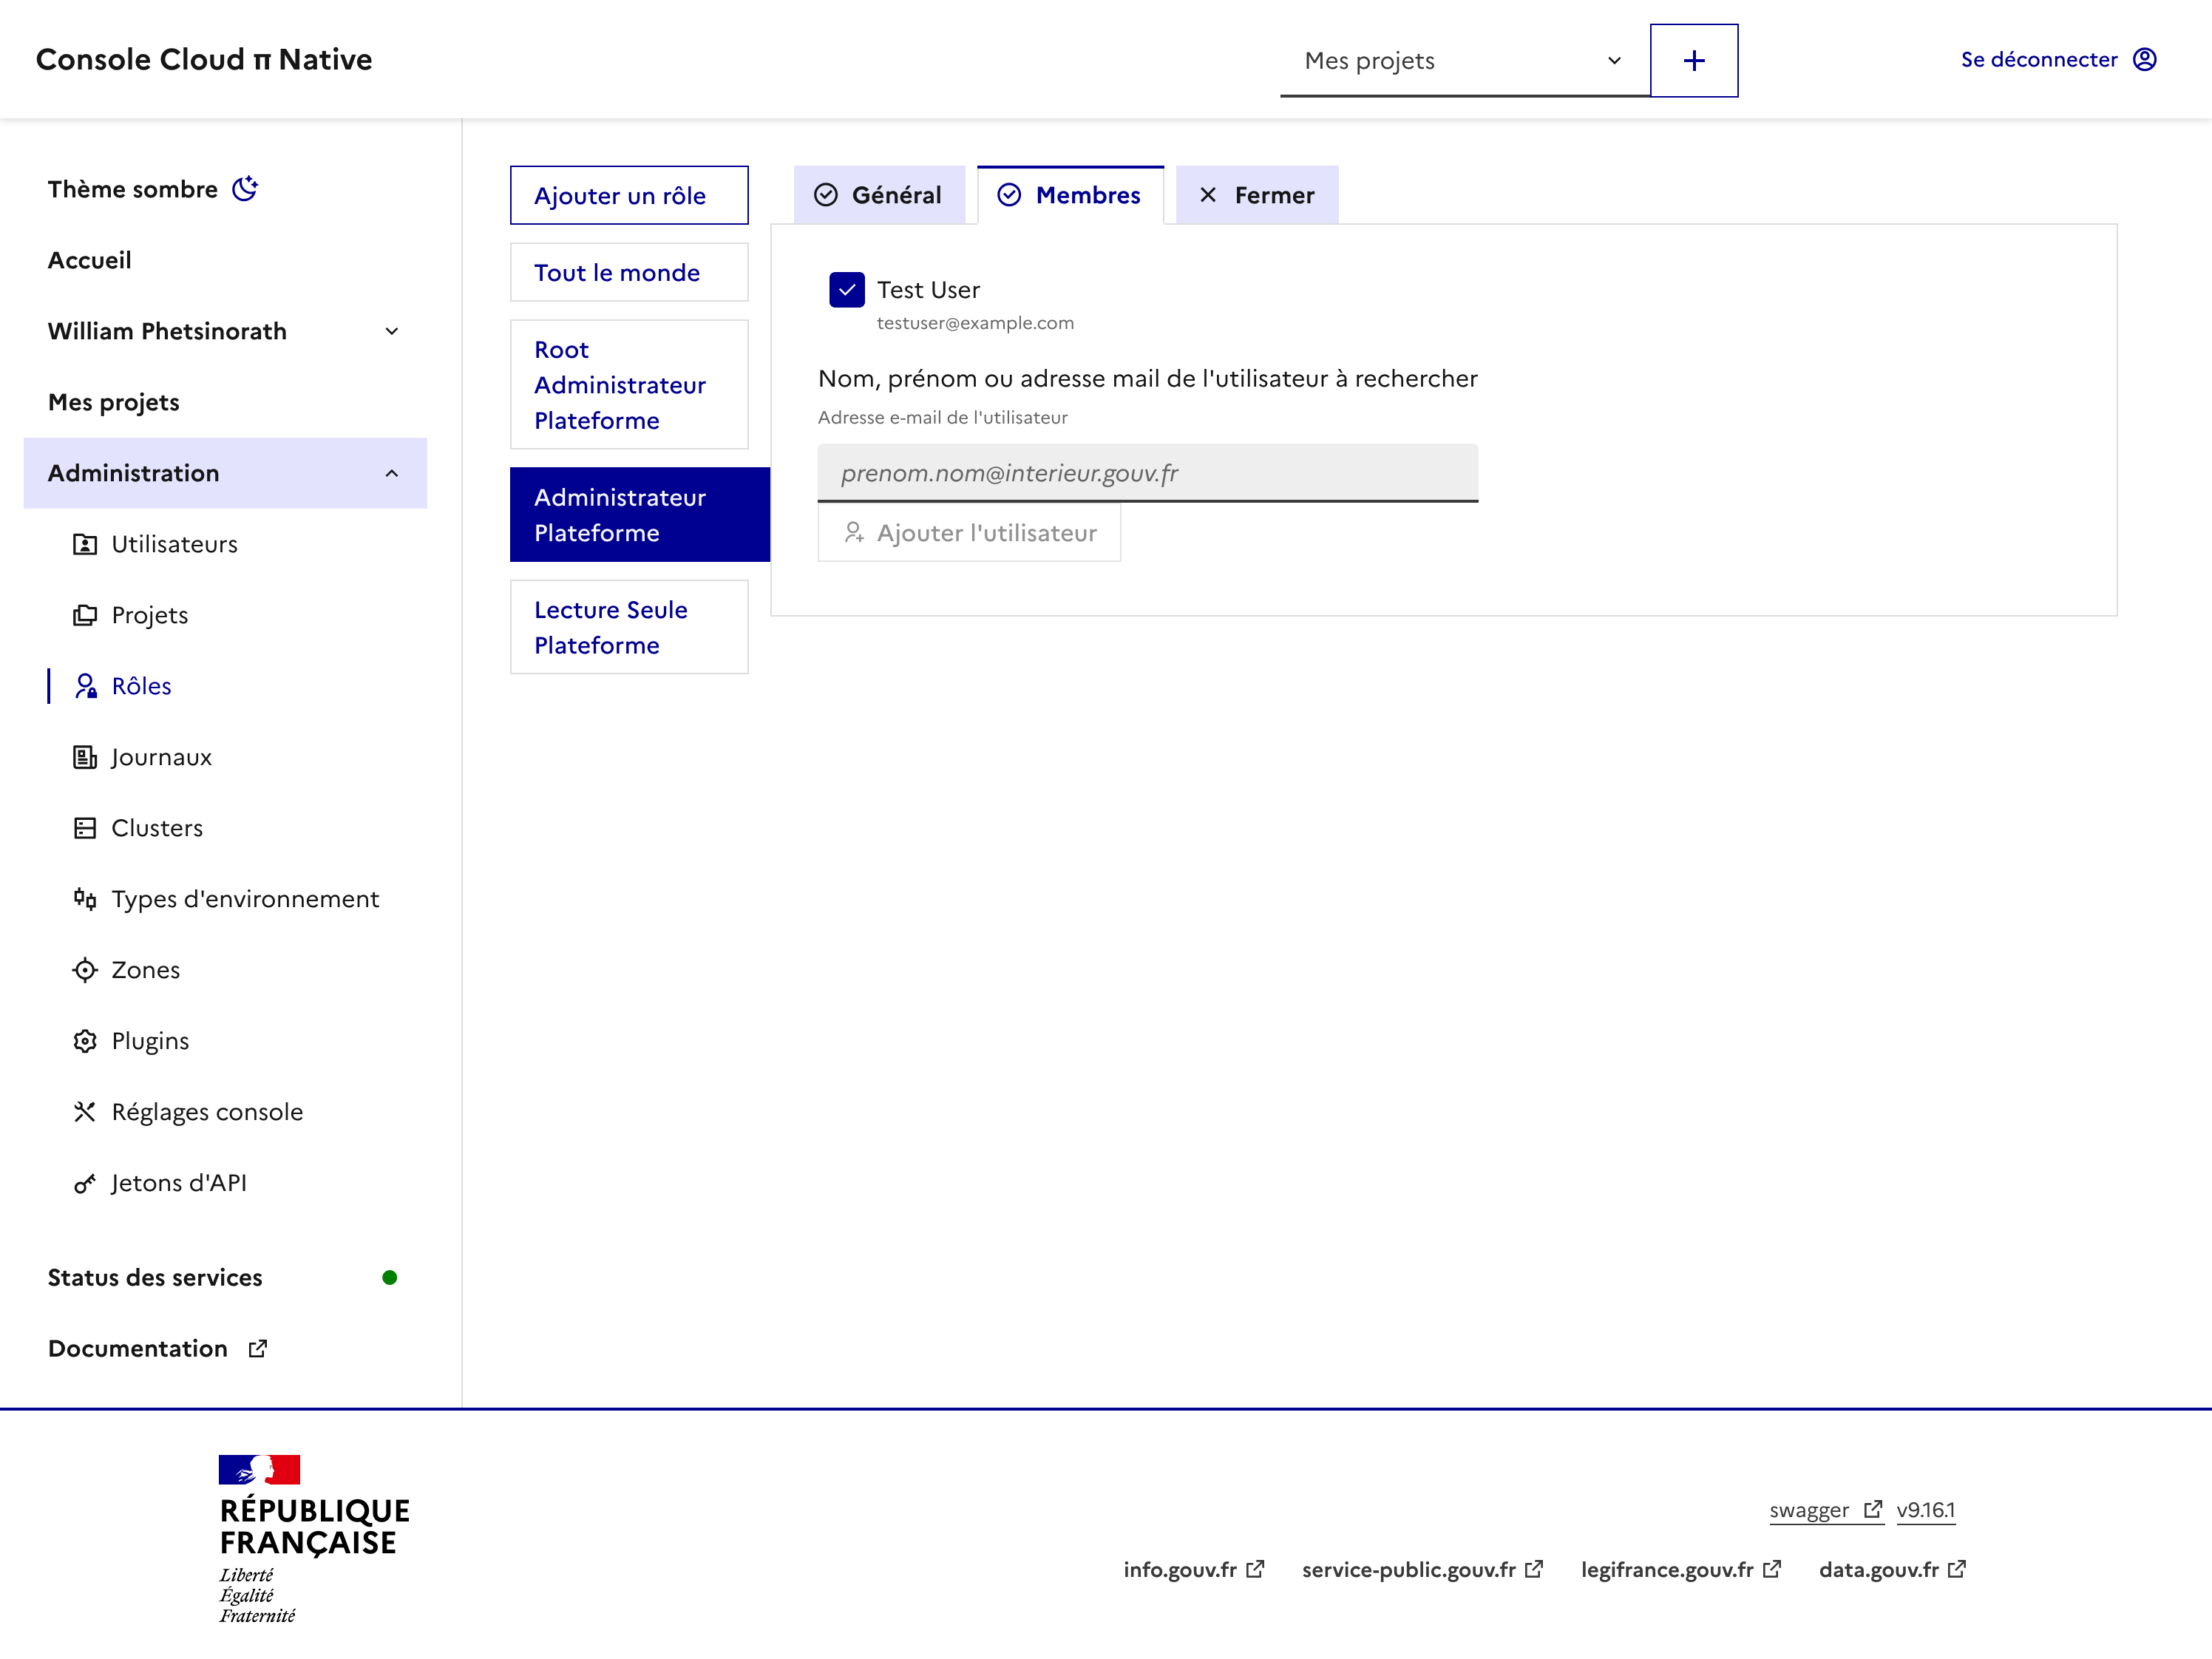Click the Rôles person icon
The height and width of the screenshot is (1659, 2212).
click(86, 686)
